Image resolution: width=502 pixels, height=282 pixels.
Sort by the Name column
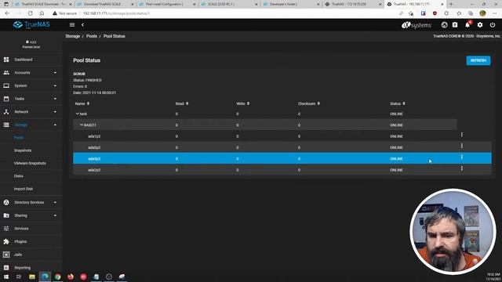[x=82, y=103]
